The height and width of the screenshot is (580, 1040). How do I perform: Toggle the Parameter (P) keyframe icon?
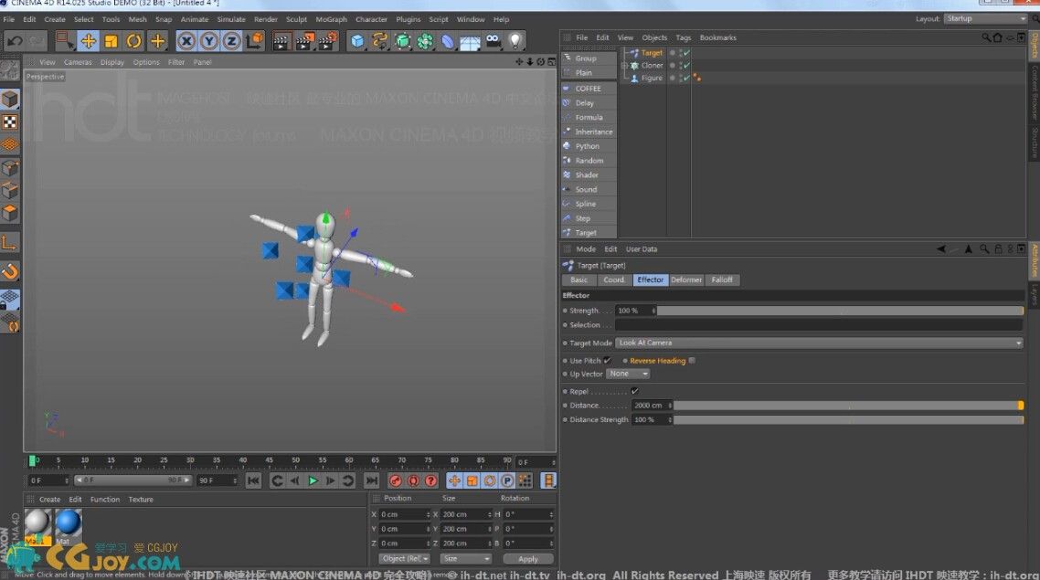[507, 480]
